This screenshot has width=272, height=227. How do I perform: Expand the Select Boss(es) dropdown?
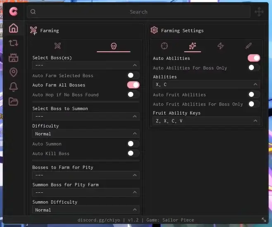click(x=86, y=65)
